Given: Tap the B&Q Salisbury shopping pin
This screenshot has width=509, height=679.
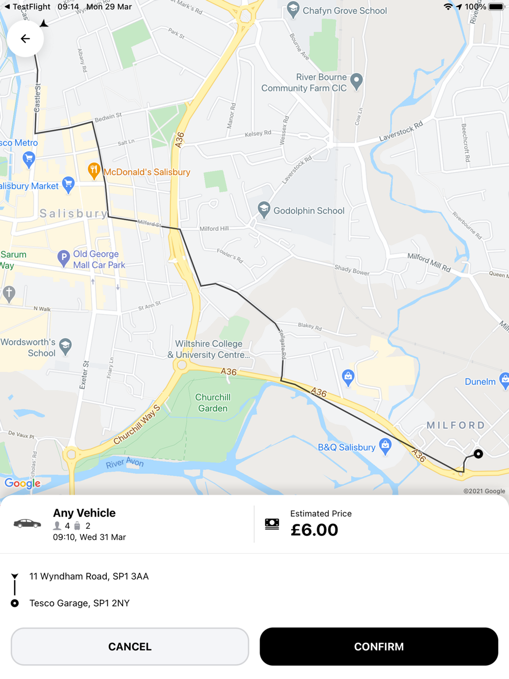Looking at the screenshot, I should (385, 446).
